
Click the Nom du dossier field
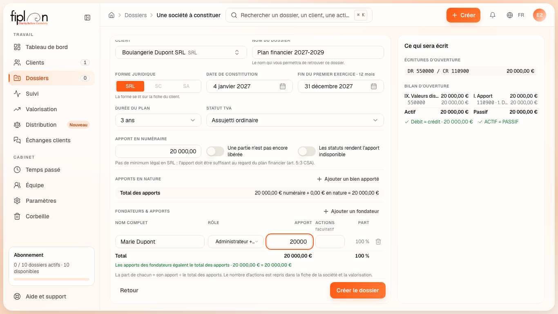318,52
